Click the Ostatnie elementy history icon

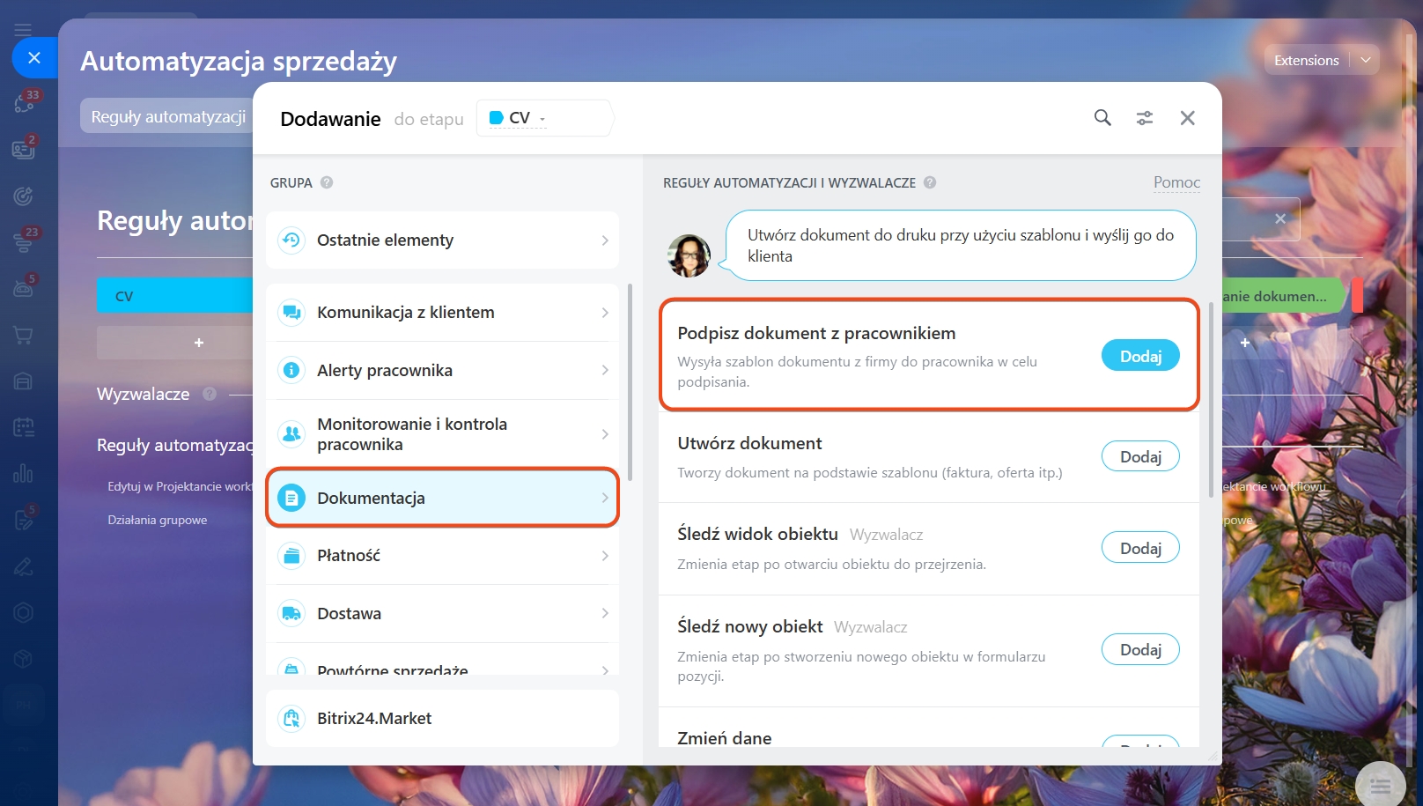click(291, 240)
